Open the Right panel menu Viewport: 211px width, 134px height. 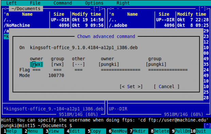click(x=123, y=3)
